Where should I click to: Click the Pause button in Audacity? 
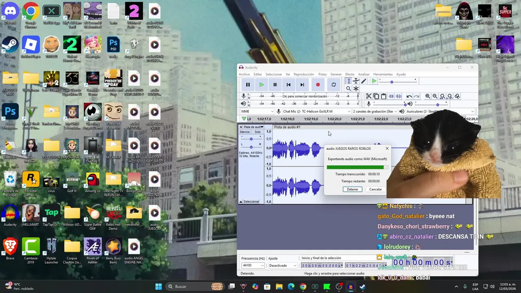[247, 85]
